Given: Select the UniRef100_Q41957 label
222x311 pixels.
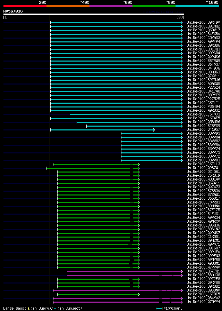Looking at the screenshot, I should coord(203,129).
